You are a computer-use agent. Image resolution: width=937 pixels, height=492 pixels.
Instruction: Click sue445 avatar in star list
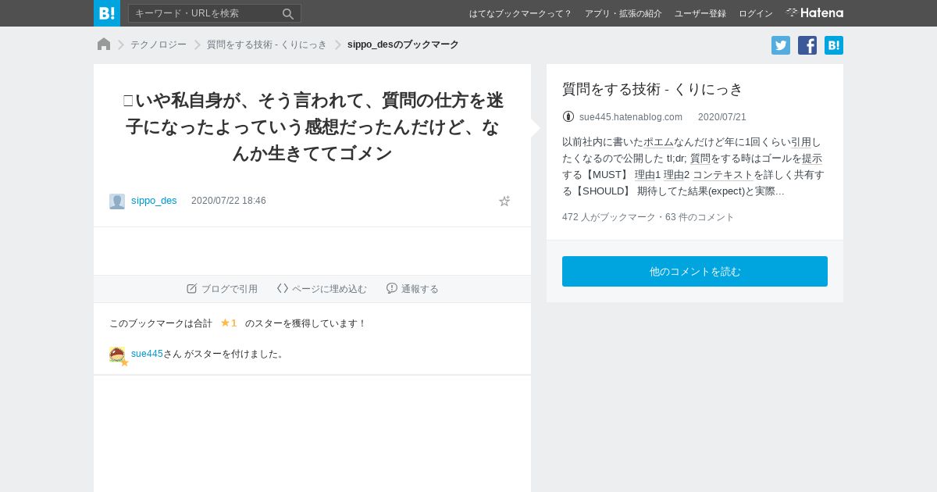pyautogui.click(x=118, y=355)
